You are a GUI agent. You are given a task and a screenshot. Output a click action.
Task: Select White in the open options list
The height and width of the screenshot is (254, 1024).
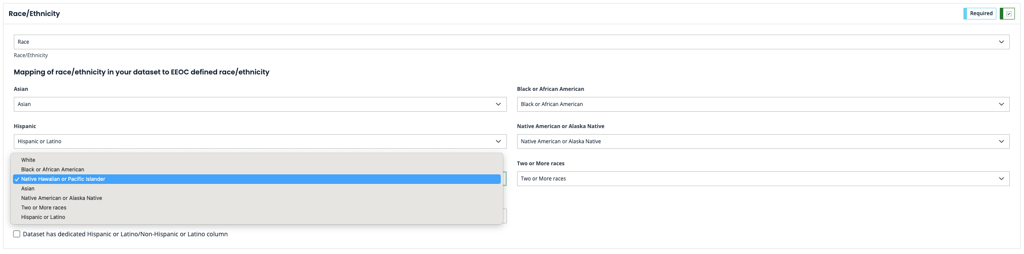pyautogui.click(x=28, y=160)
